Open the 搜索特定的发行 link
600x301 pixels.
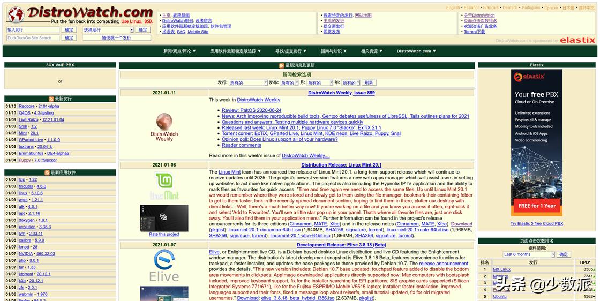(x=338, y=16)
